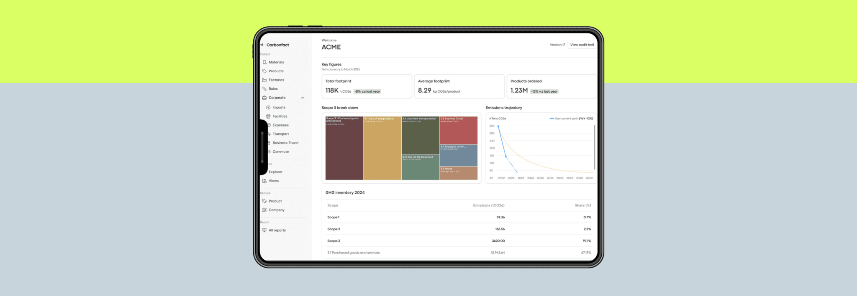Click the All reports icon
This screenshot has height=296, width=857.
point(264,230)
